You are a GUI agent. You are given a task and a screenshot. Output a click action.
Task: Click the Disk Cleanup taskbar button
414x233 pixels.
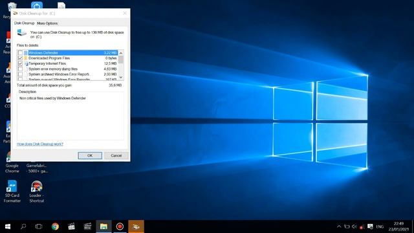tap(136, 227)
